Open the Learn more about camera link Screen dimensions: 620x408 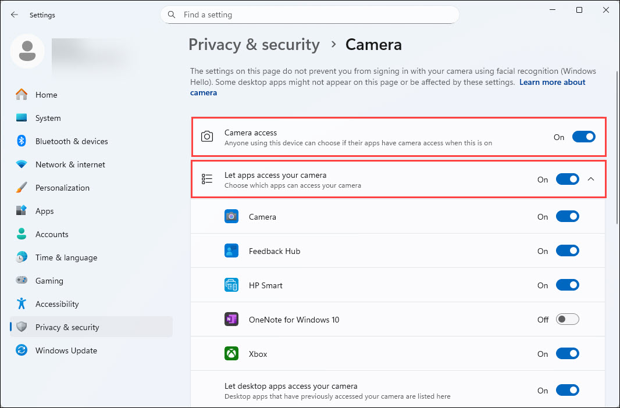tap(552, 83)
